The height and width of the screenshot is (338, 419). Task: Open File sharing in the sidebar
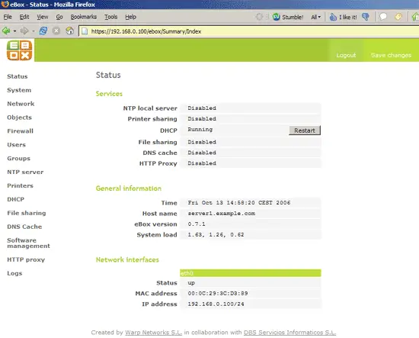pos(27,213)
